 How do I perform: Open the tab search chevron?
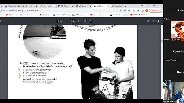tap(142, 6)
